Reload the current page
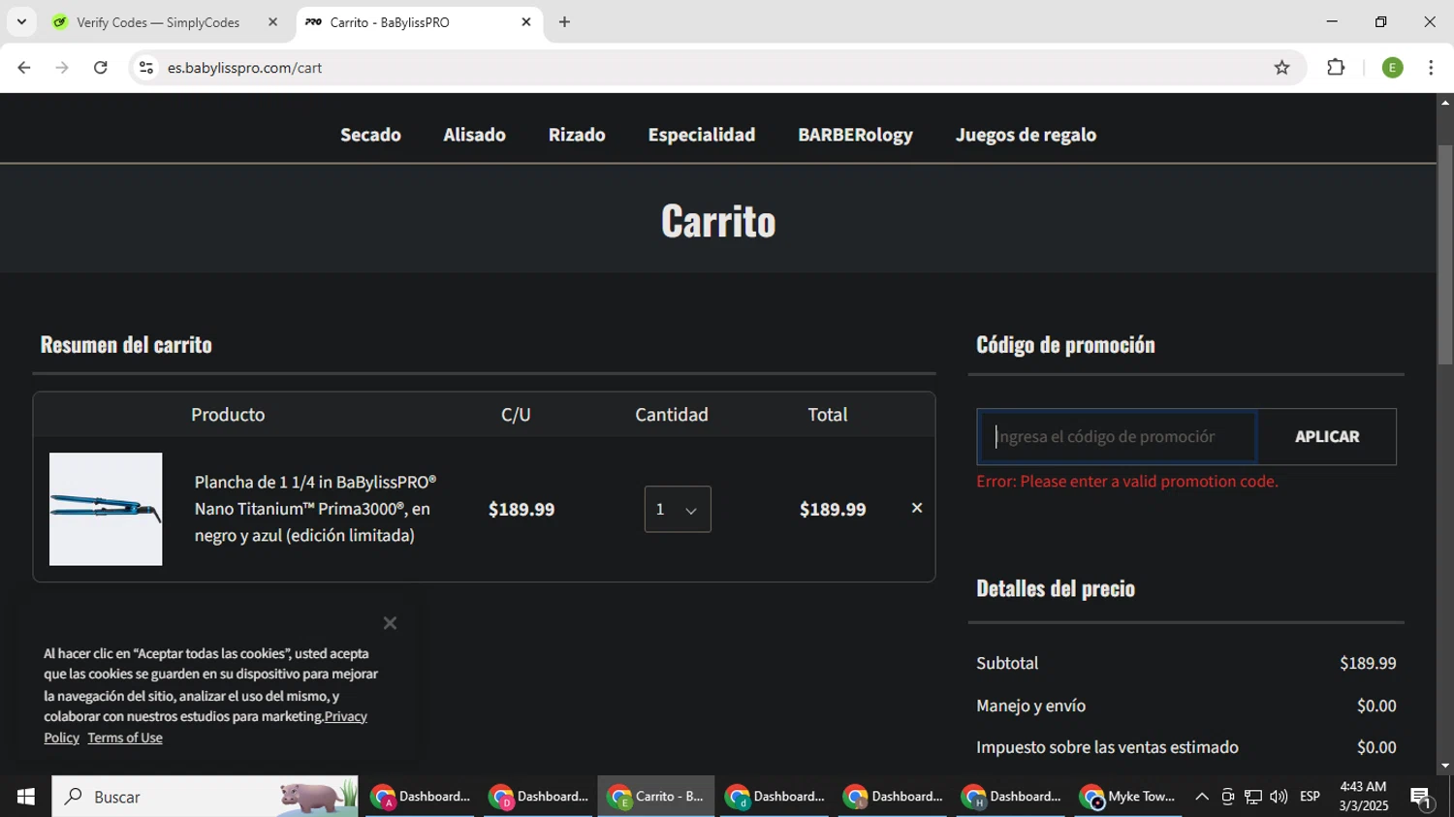The height and width of the screenshot is (817, 1454). [x=101, y=68]
